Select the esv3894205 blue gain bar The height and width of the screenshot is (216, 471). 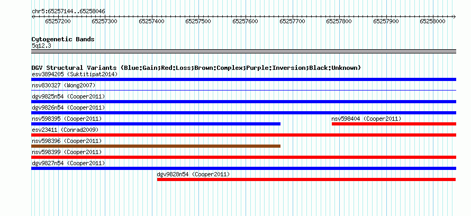[243, 79]
